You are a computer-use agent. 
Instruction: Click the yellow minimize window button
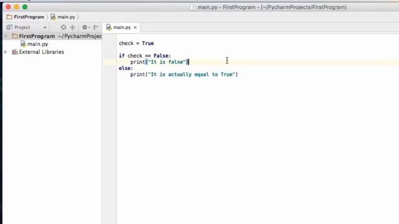point(17,7)
